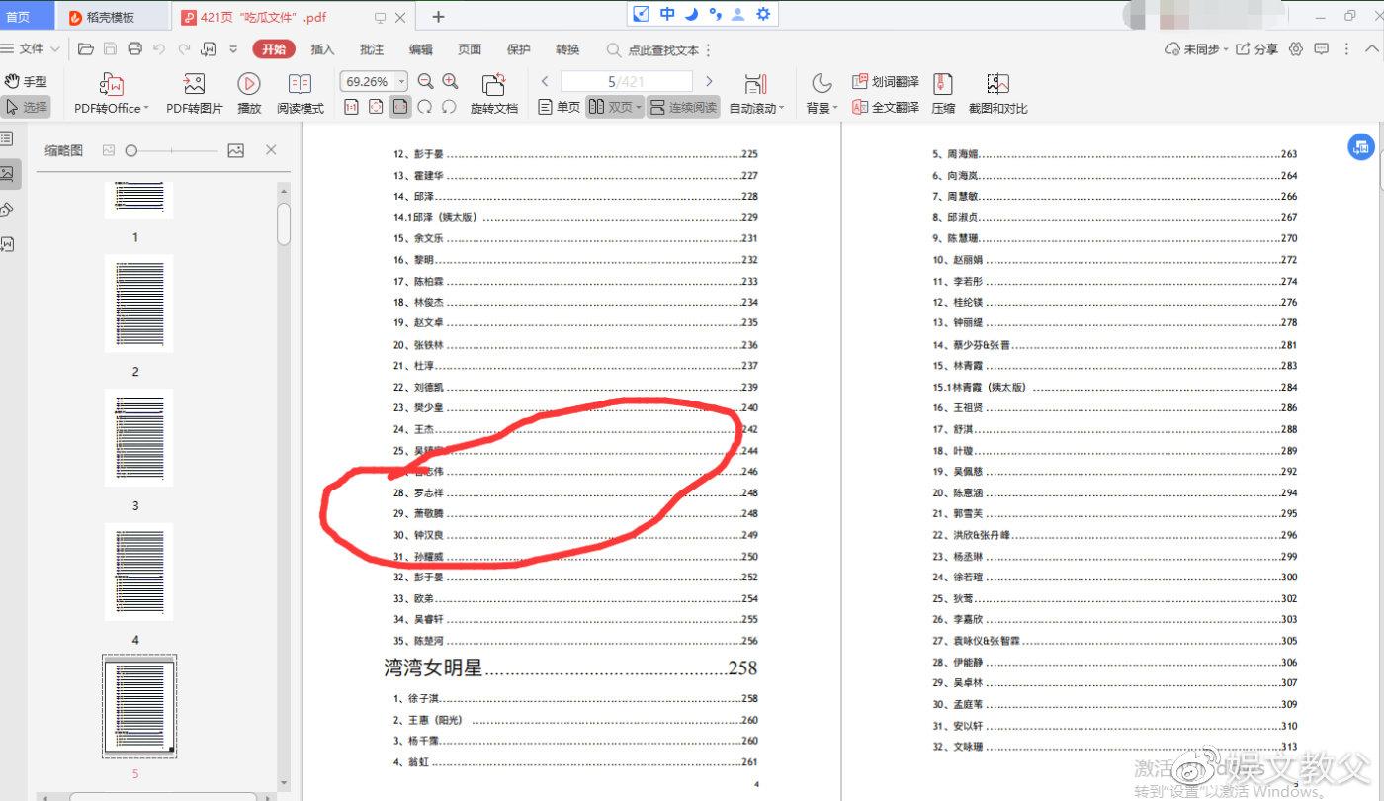This screenshot has width=1384, height=801.
Task: Open the feedback comment icon
Action: click(1321, 49)
